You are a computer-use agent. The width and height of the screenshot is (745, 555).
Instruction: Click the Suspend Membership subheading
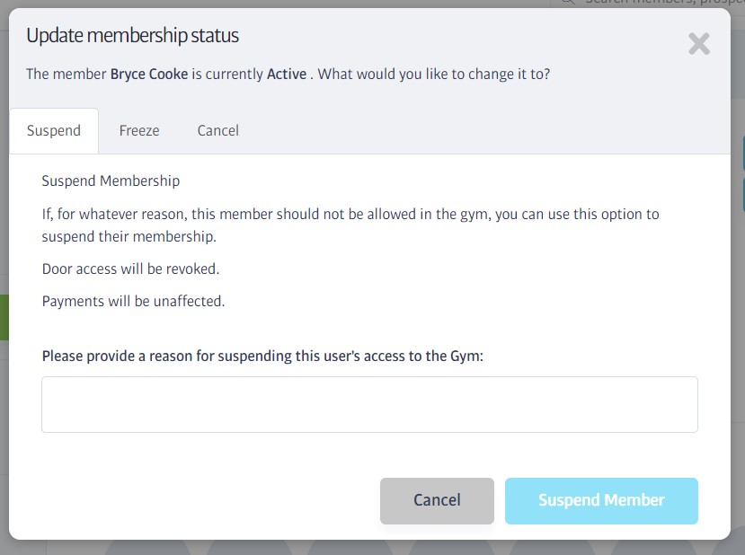[x=111, y=181]
